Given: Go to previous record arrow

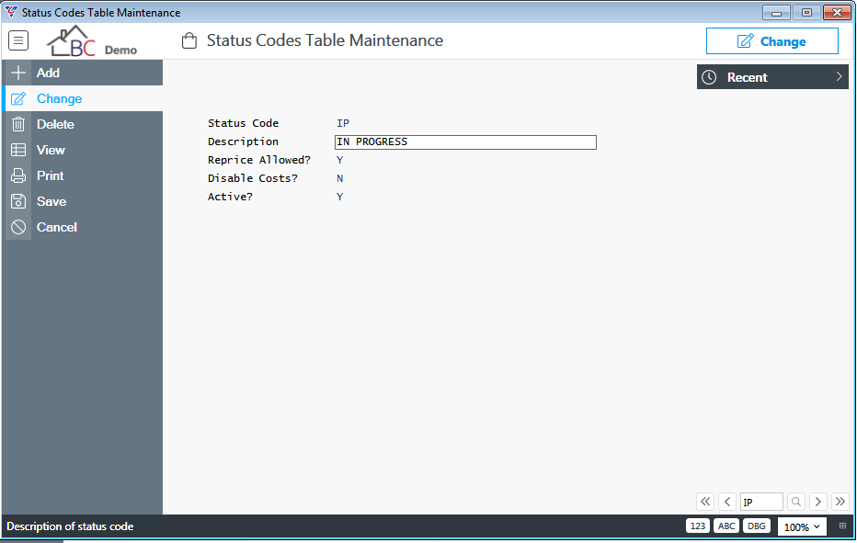Looking at the screenshot, I should coord(727,502).
